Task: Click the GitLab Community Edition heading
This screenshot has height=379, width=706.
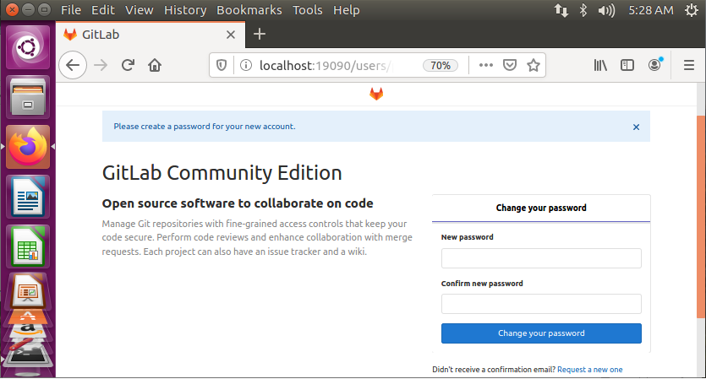Action: tap(222, 173)
